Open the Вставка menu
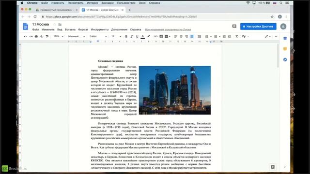This screenshot has width=310, height=174. [x=70, y=29]
